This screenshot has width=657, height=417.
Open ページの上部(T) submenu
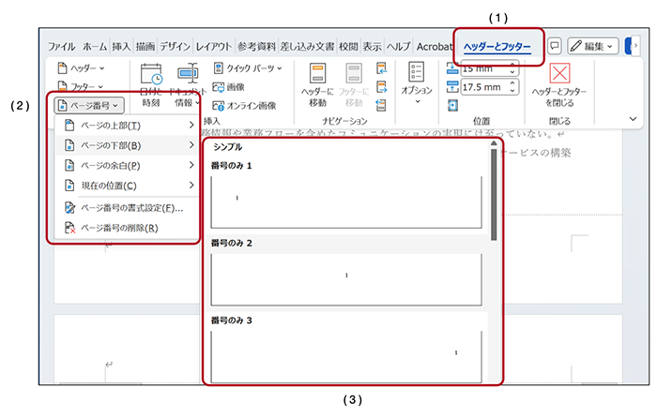128,126
